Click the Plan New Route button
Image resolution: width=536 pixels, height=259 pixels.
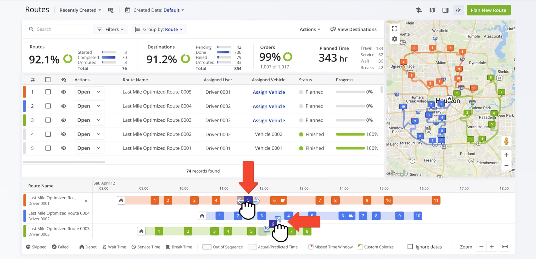488,10
